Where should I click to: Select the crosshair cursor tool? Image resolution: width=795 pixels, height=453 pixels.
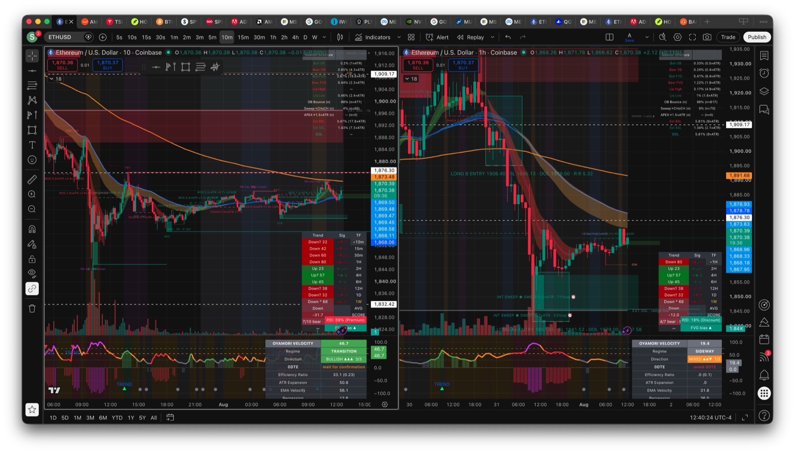(x=32, y=56)
